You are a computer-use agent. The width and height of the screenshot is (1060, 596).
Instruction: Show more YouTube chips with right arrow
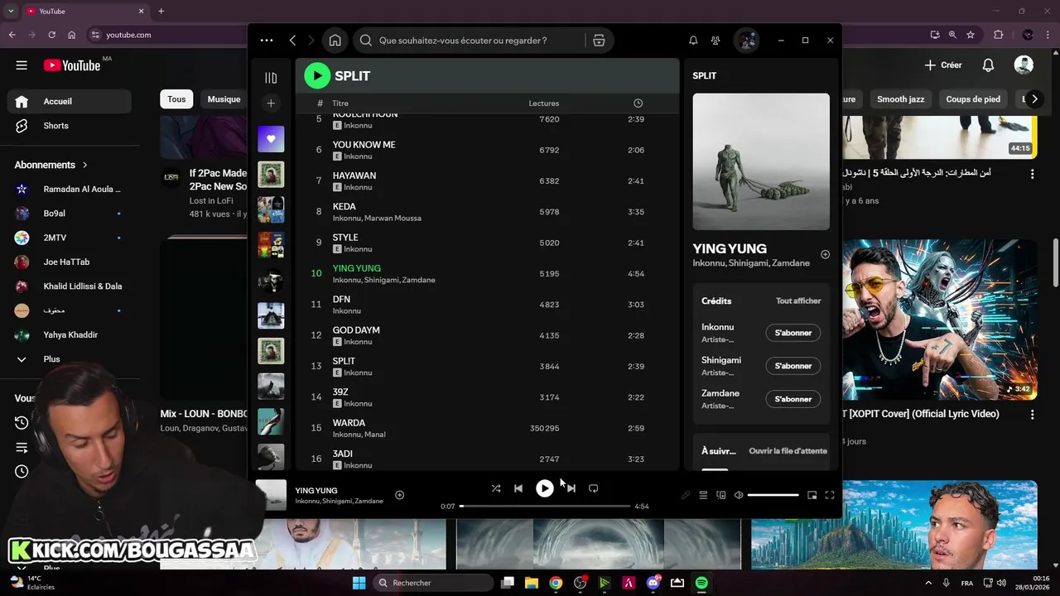tap(1033, 99)
